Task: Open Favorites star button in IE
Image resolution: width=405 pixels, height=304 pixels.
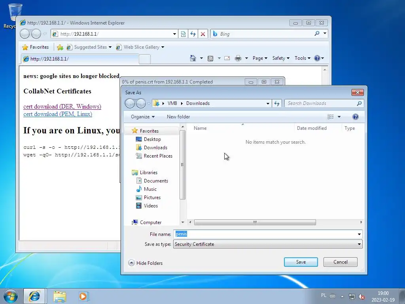Action: (36, 47)
